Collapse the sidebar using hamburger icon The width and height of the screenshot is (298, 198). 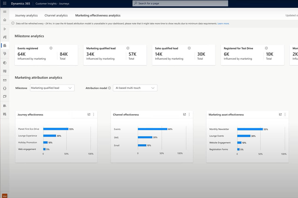[x=5, y=11]
